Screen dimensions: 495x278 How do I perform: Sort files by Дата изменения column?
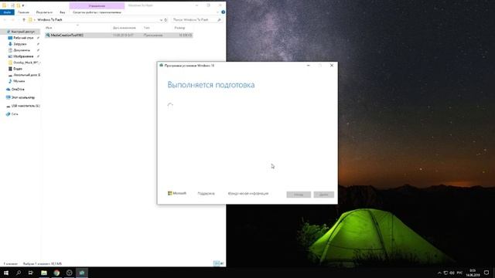click(125, 28)
